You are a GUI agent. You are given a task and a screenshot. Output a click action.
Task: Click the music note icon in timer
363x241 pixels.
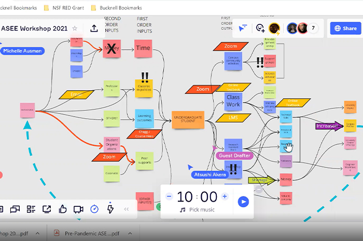[183, 210]
